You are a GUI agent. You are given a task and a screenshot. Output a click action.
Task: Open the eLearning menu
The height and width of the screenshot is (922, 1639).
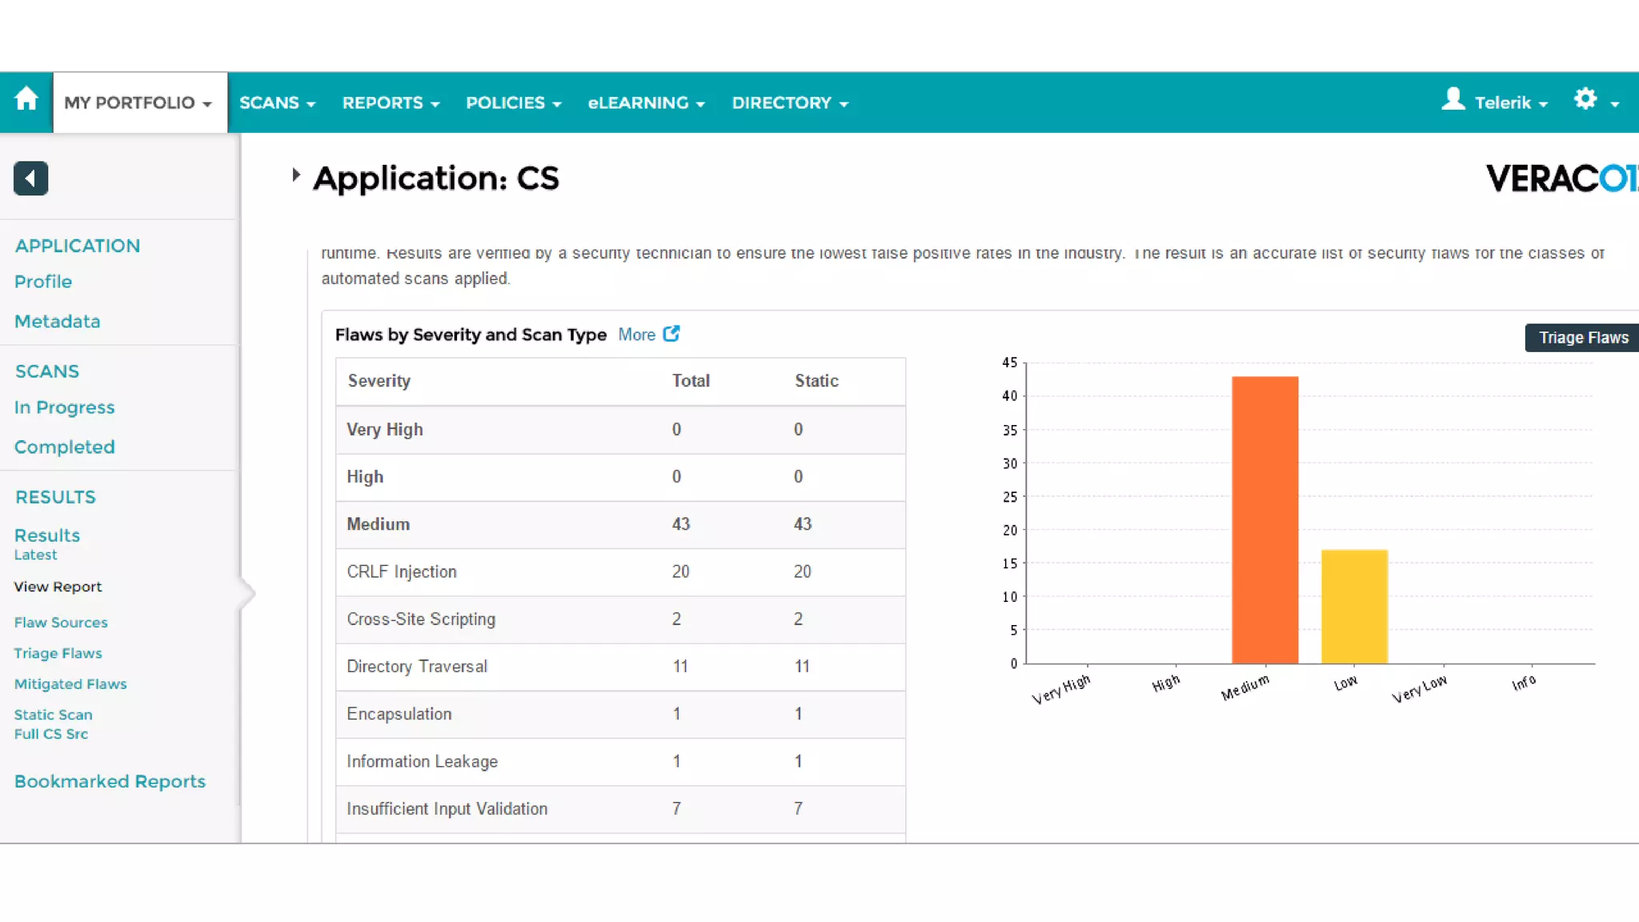[646, 103]
